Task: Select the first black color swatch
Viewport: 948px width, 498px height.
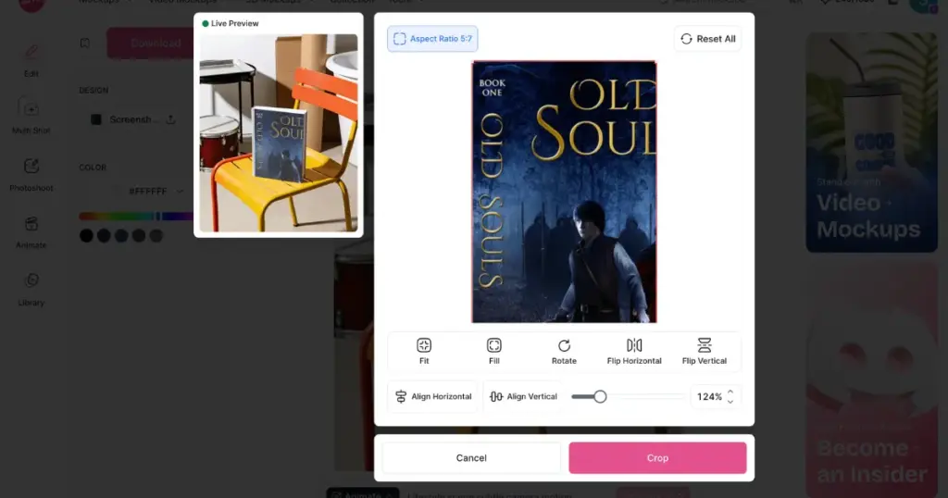Action: (86, 236)
